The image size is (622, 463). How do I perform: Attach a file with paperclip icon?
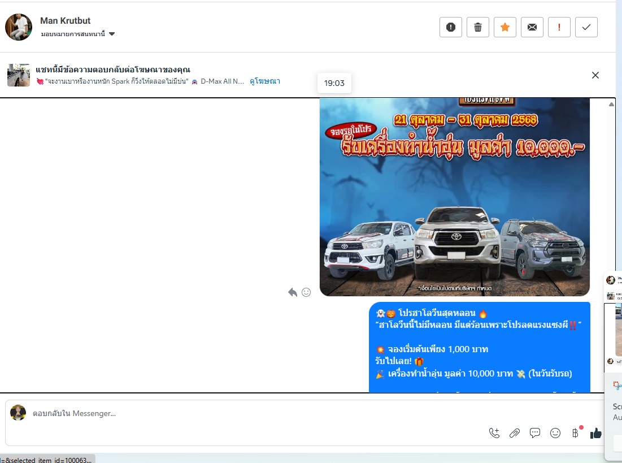(515, 433)
